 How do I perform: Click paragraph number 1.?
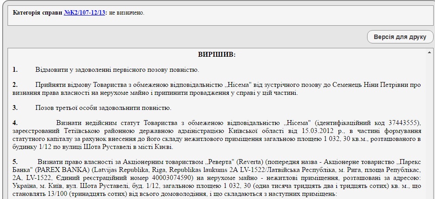pyautogui.click(x=15, y=70)
